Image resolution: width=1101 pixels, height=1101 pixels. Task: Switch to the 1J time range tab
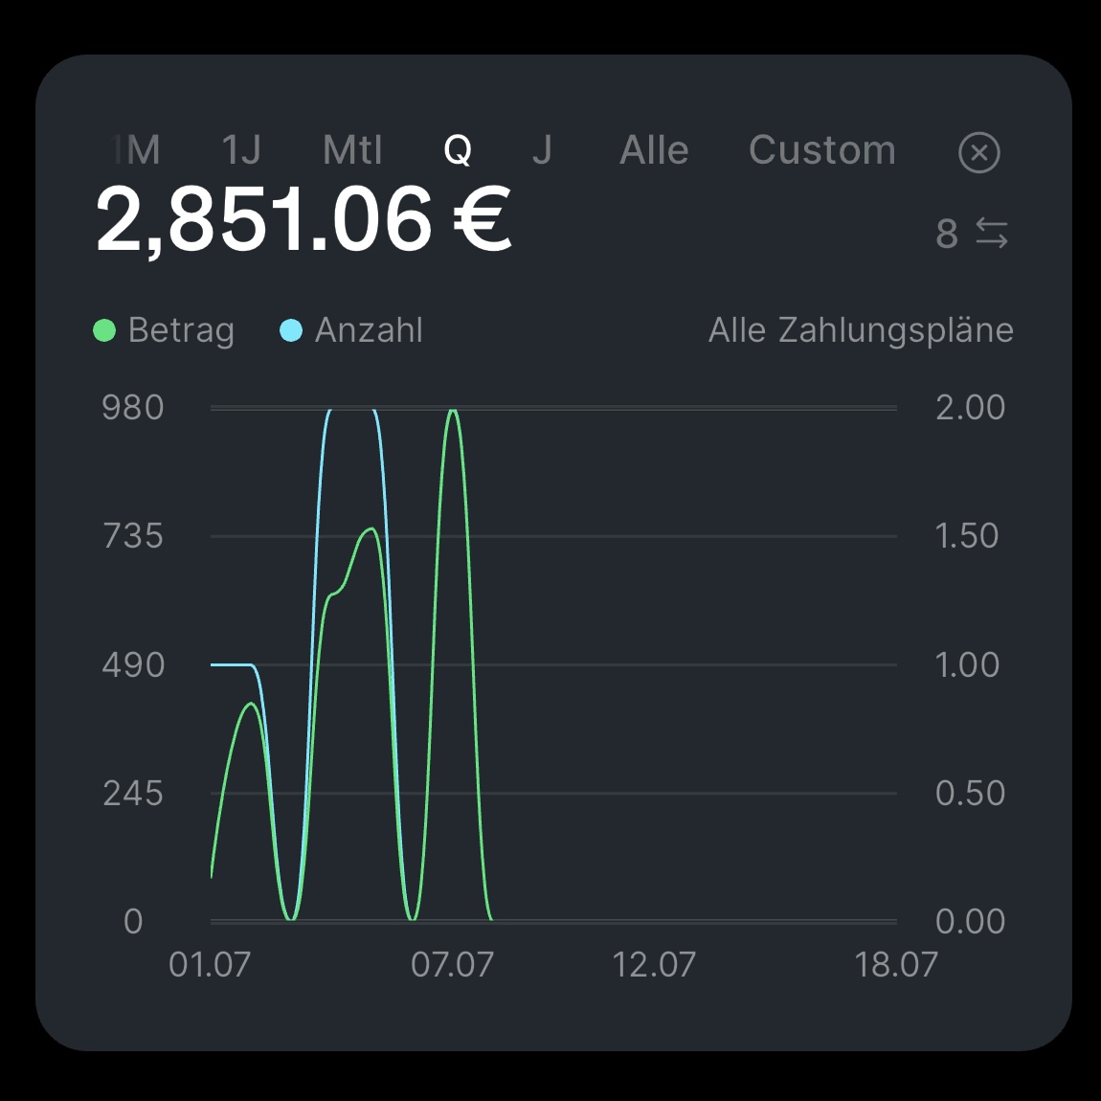pyautogui.click(x=241, y=150)
